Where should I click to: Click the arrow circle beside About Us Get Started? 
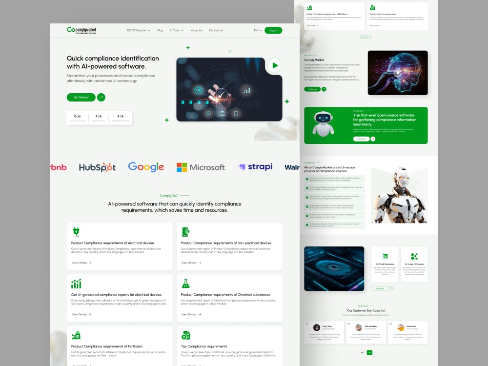click(x=324, y=89)
